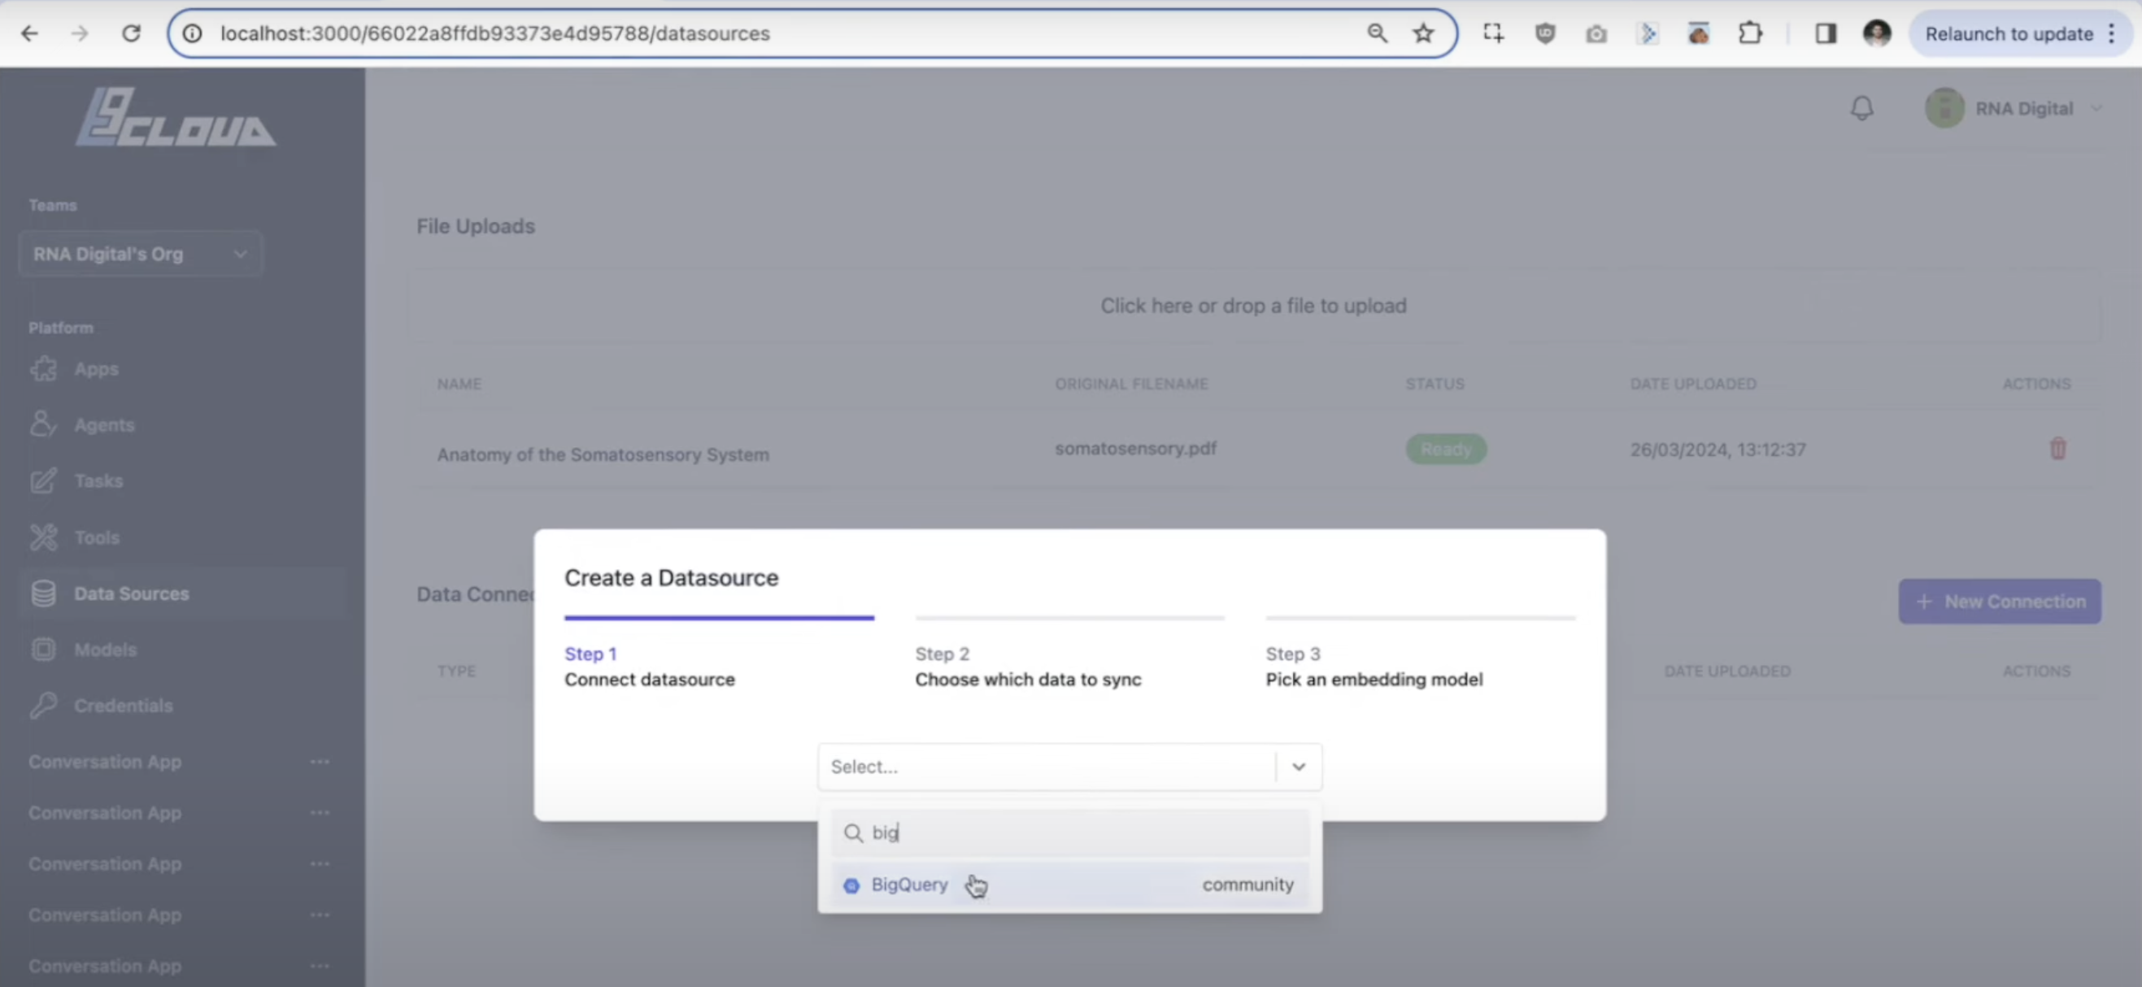The height and width of the screenshot is (987, 2142).
Task: Click the BigQuery logo in results
Action: tap(851, 885)
